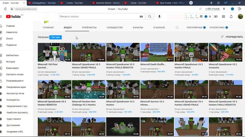
Task: Click the www.youtube.com address bar
Action: (x=26, y=9)
